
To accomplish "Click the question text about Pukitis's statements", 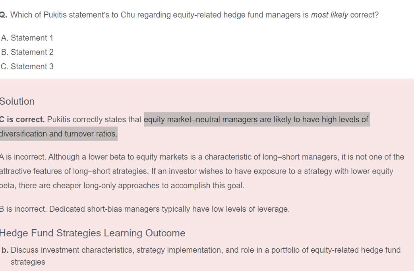I will pos(159,15).
